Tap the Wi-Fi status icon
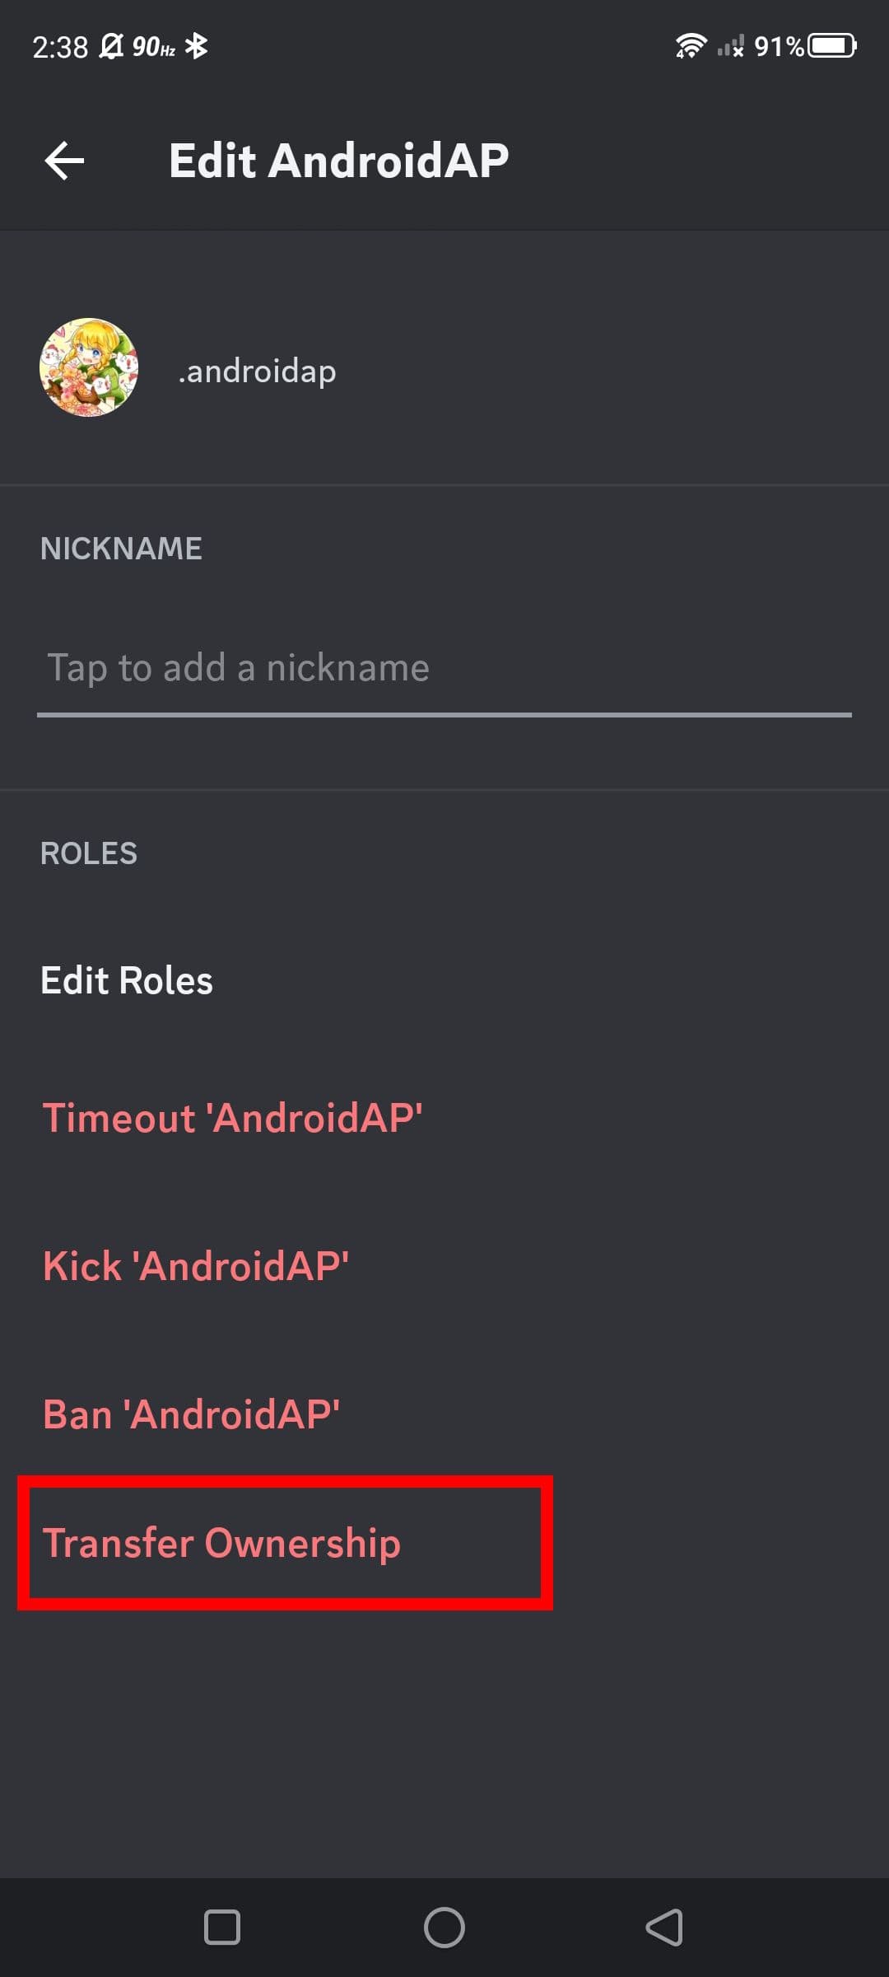The height and width of the screenshot is (1977, 889). pyautogui.click(x=690, y=46)
